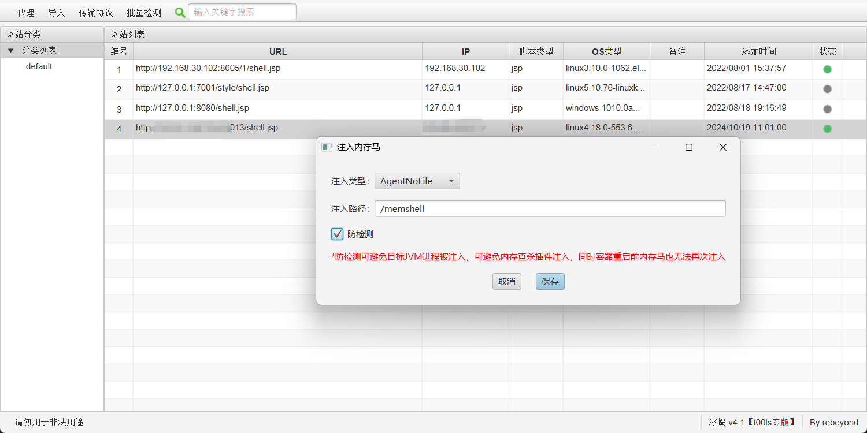Click the green search magnifier icon
This screenshot has height=433, width=867.
(x=180, y=12)
